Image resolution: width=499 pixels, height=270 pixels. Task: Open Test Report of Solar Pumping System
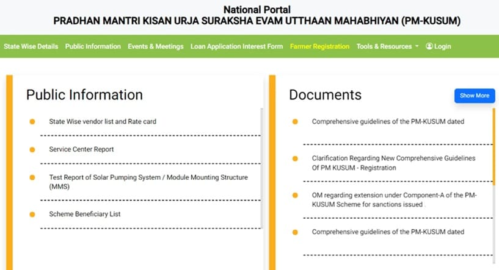[x=148, y=182]
